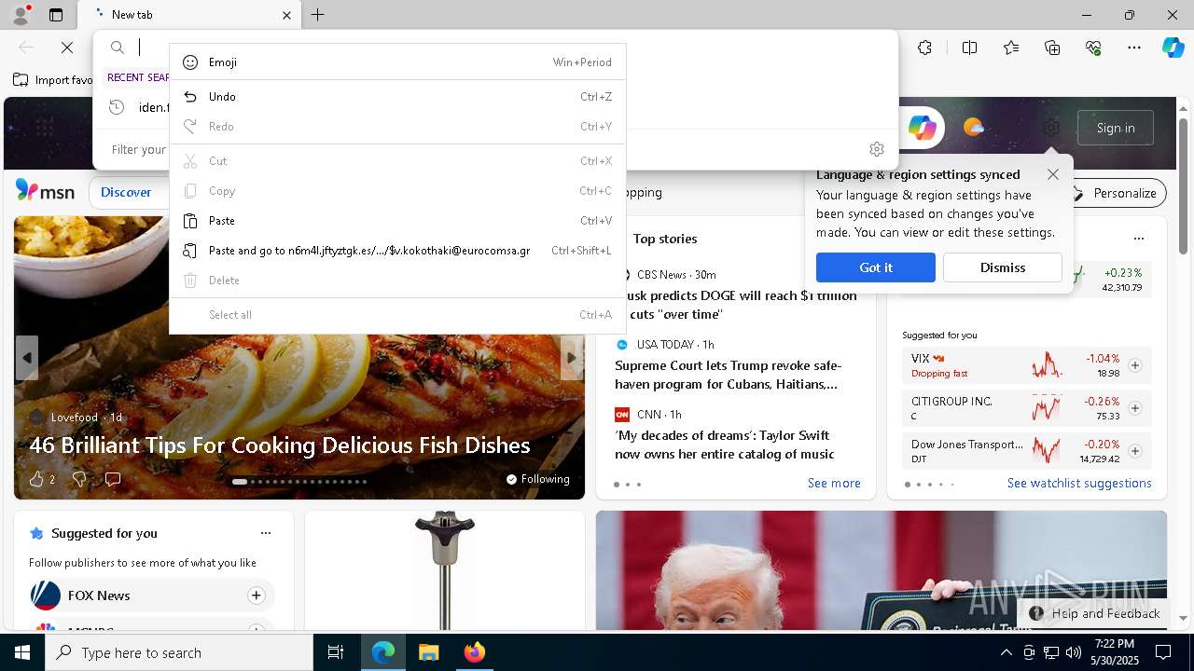Open search settings gear in dropdown
The width and height of the screenshot is (1194, 671).
[x=876, y=149]
